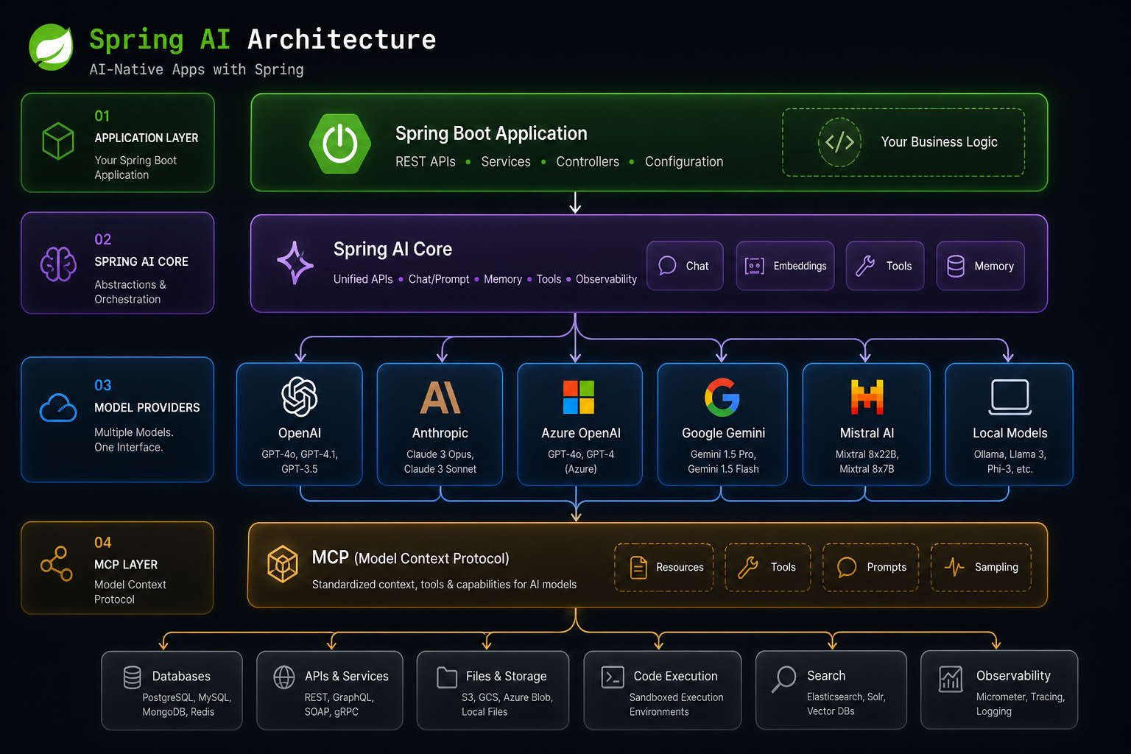The image size is (1131, 754).
Task: Click the database cylinder icon beside Databases
Action: pyautogui.click(x=133, y=677)
